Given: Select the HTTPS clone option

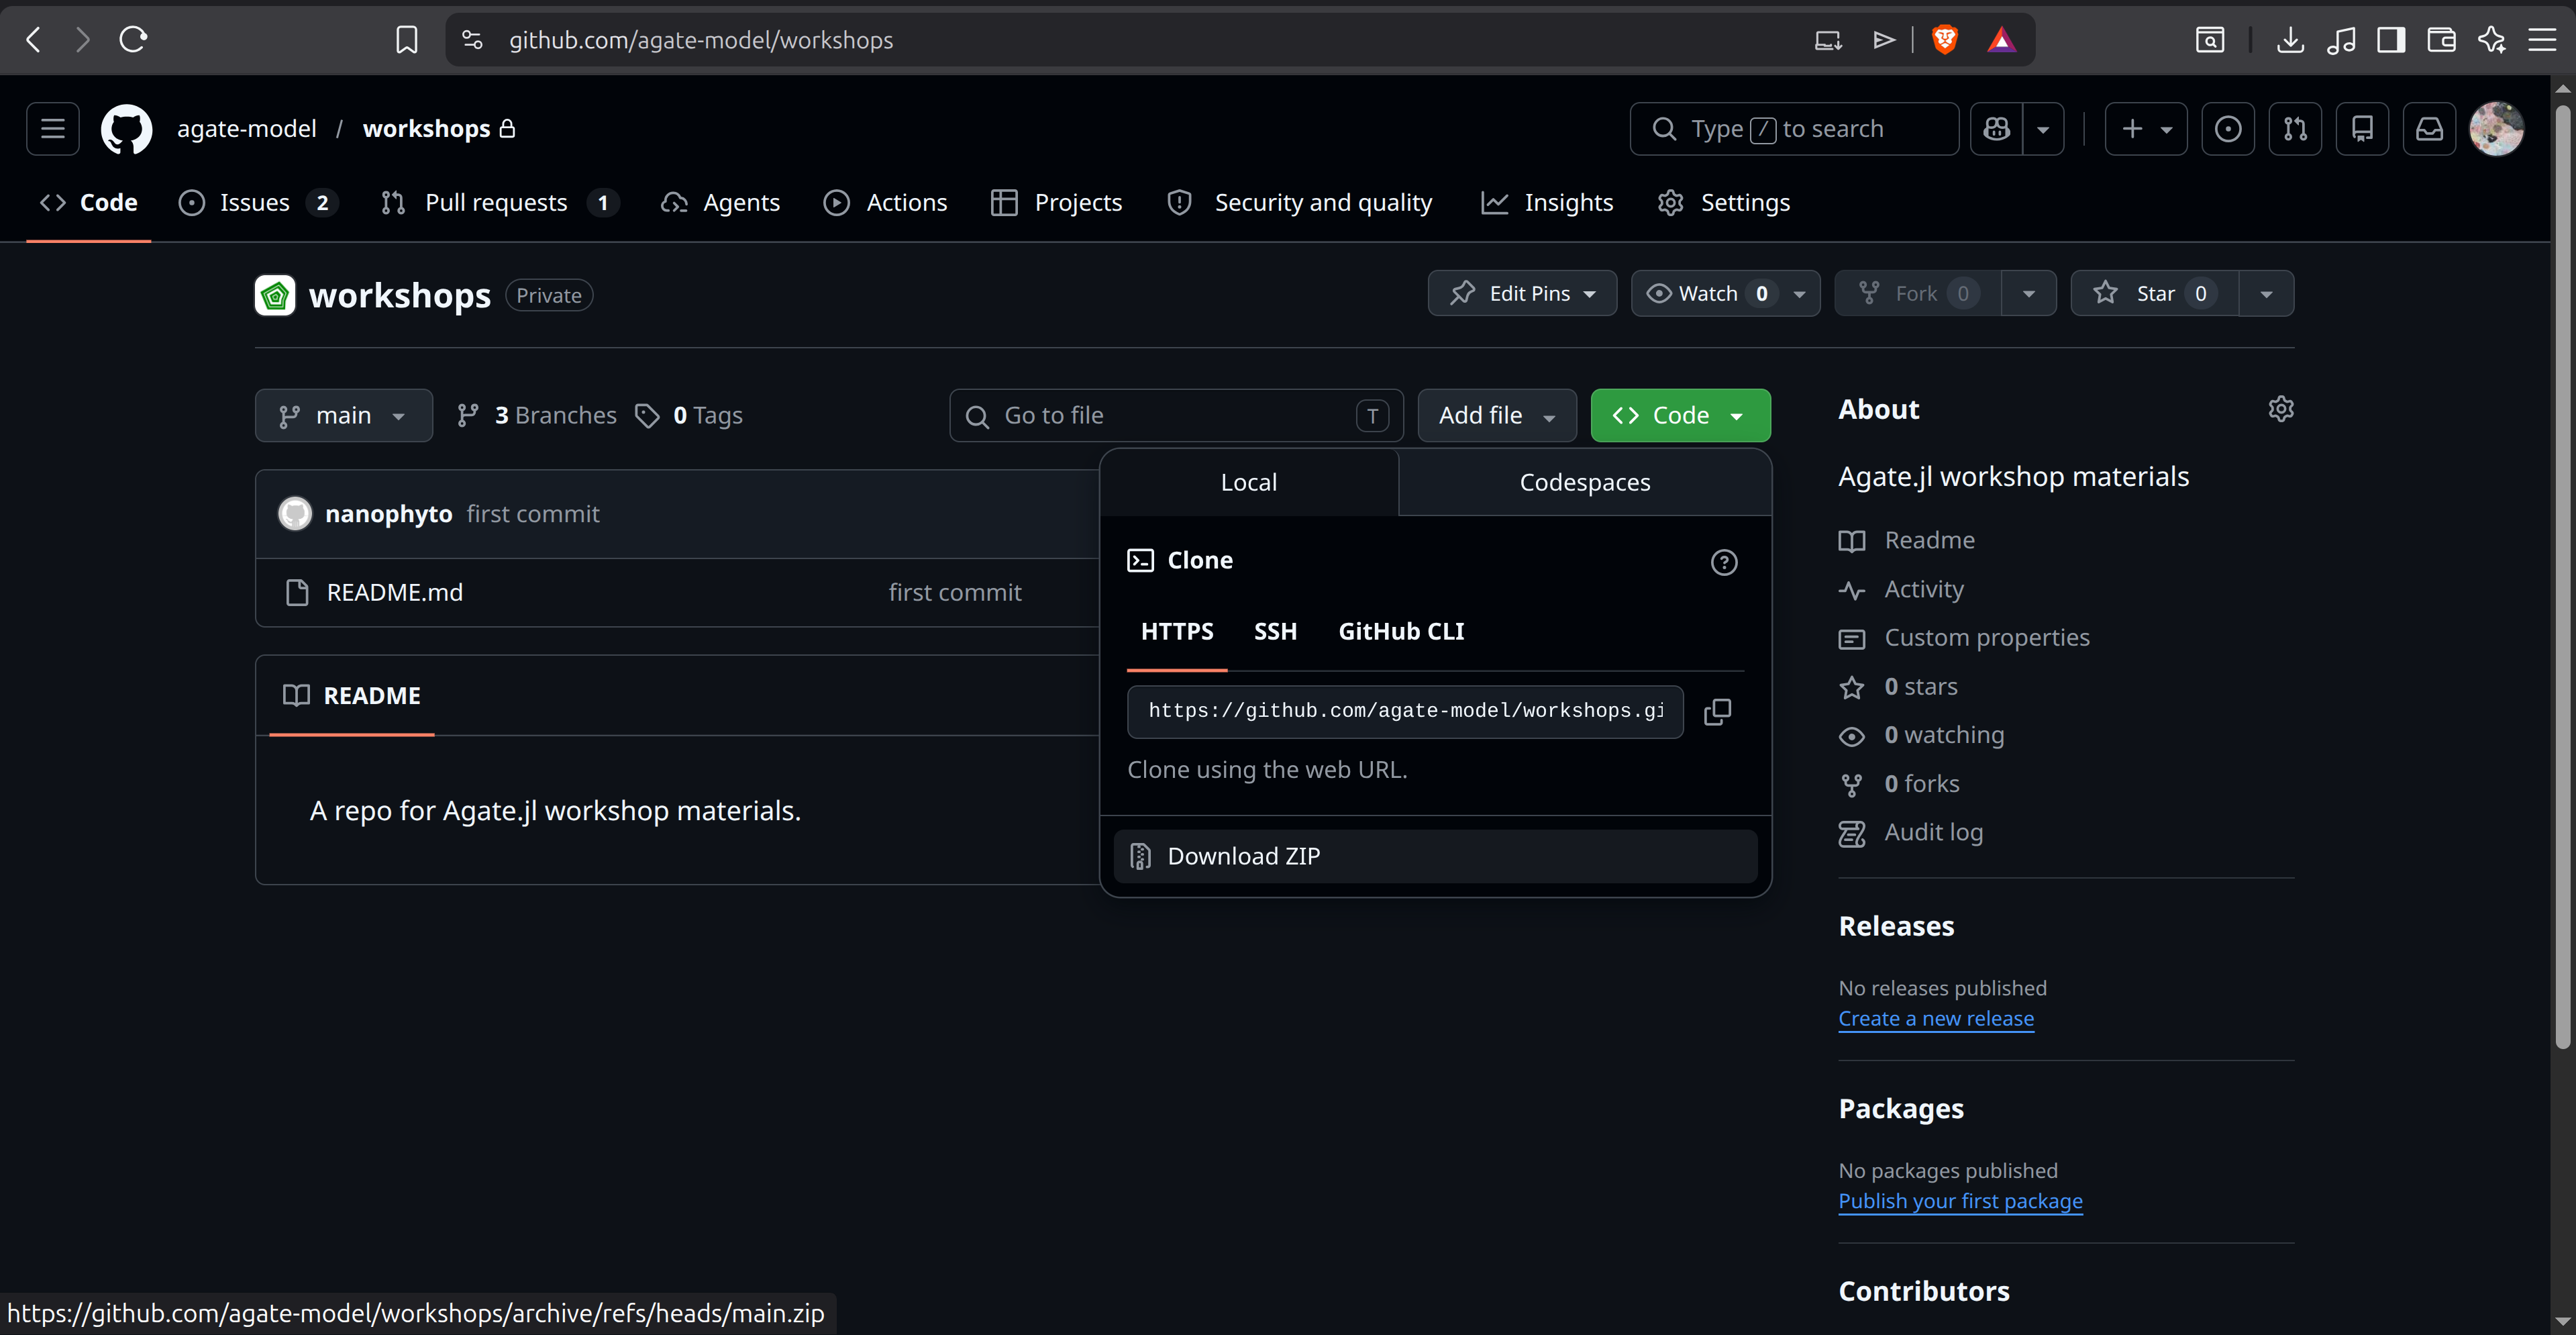Looking at the screenshot, I should (x=1177, y=632).
